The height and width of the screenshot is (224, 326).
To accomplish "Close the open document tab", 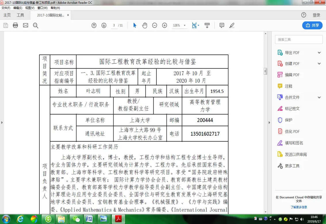I will [x=68, y=15].
